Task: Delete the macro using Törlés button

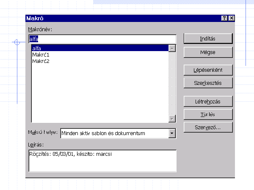Action: (x=208, y=114)
